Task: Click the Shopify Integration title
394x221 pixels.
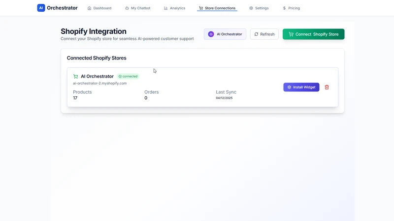Action: click(94, 31)
